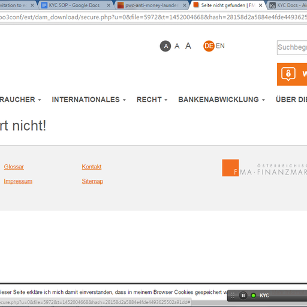Expand the RECHT dropdown menu
307x307 pixels.
point(152,100)
